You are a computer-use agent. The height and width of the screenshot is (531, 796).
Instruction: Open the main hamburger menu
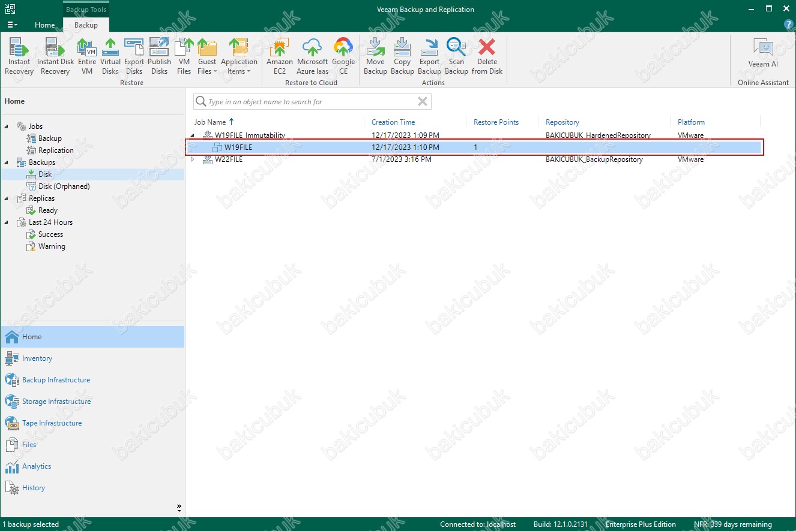pos(12,25)
